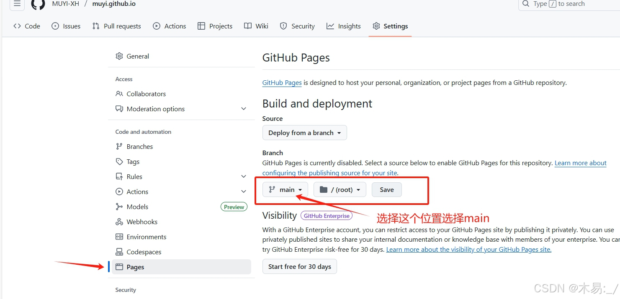Expand Moderation options chevron
The image size is (620, 299).
244,109
